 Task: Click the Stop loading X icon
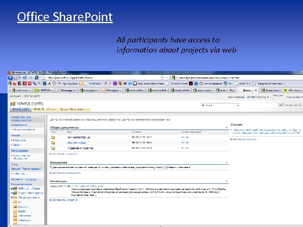click(x=31, y=78)
